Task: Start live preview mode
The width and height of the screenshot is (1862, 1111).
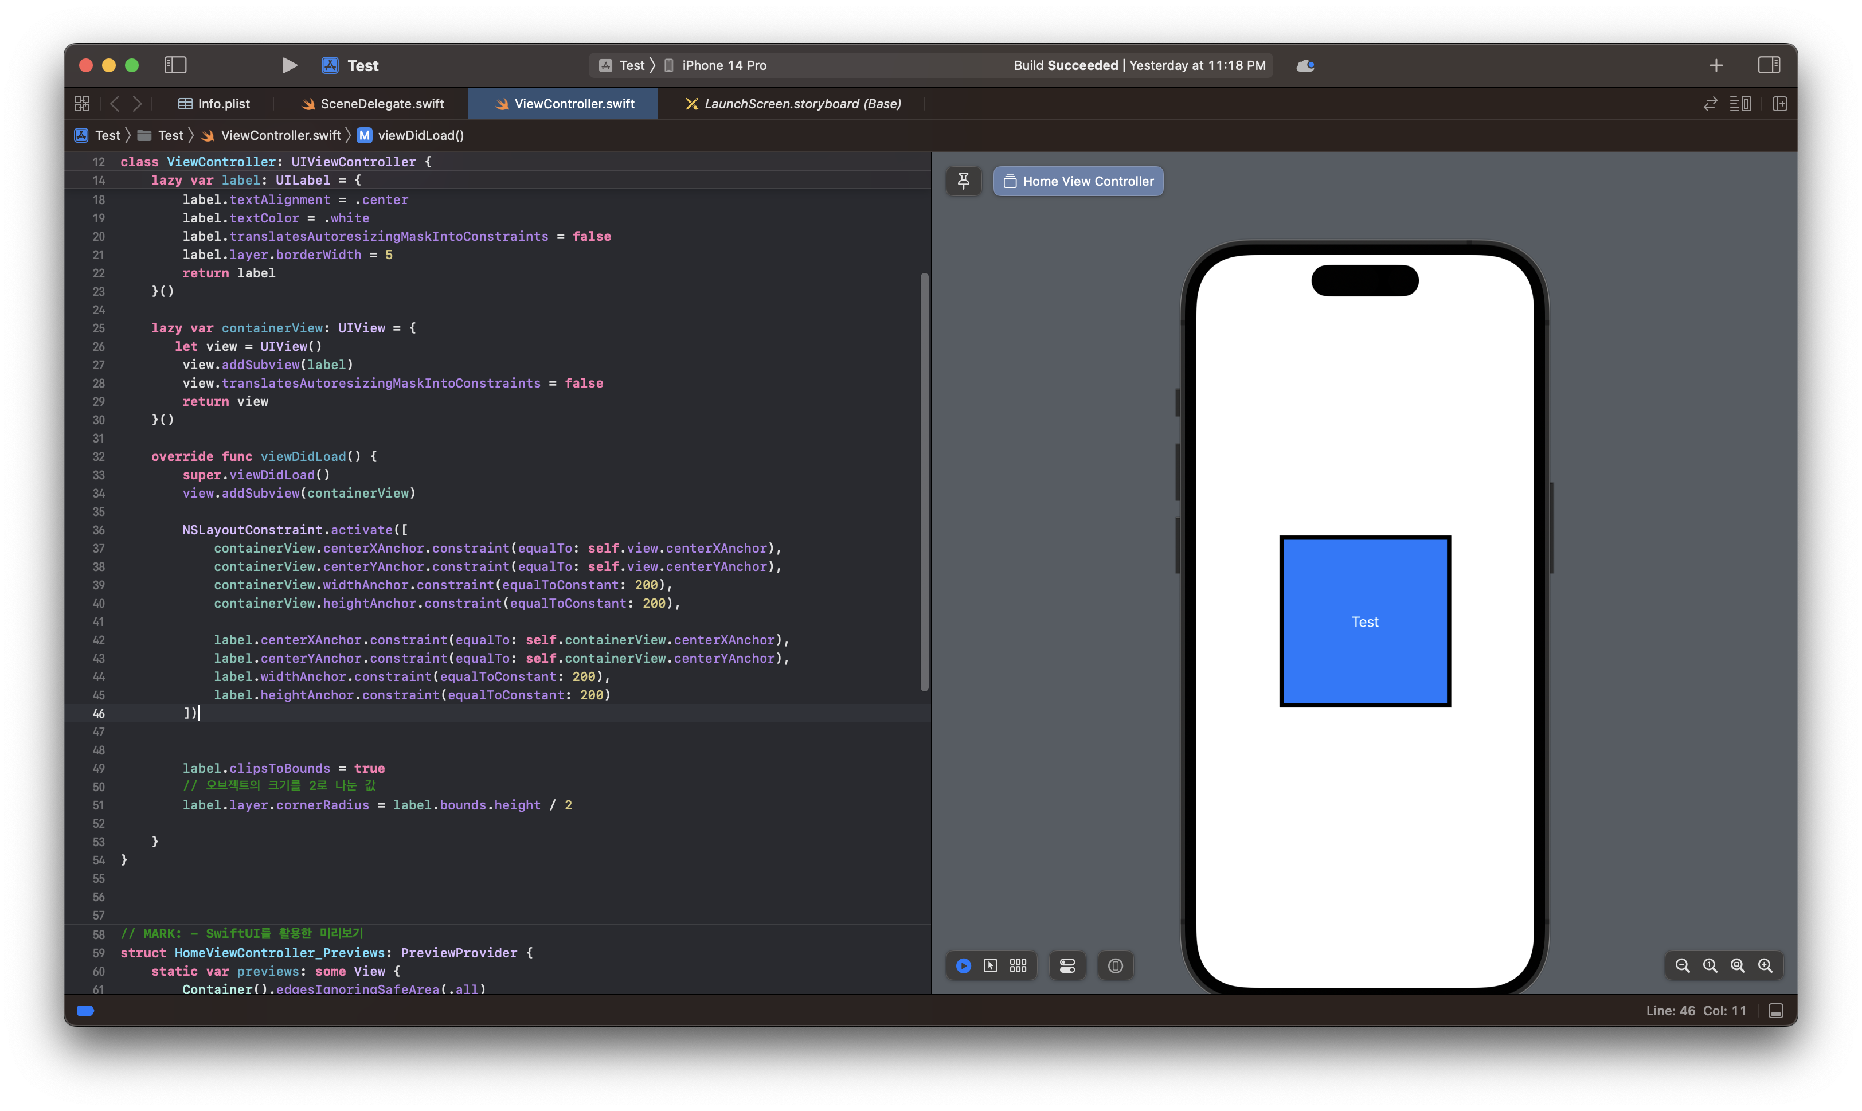Action: 964,966
